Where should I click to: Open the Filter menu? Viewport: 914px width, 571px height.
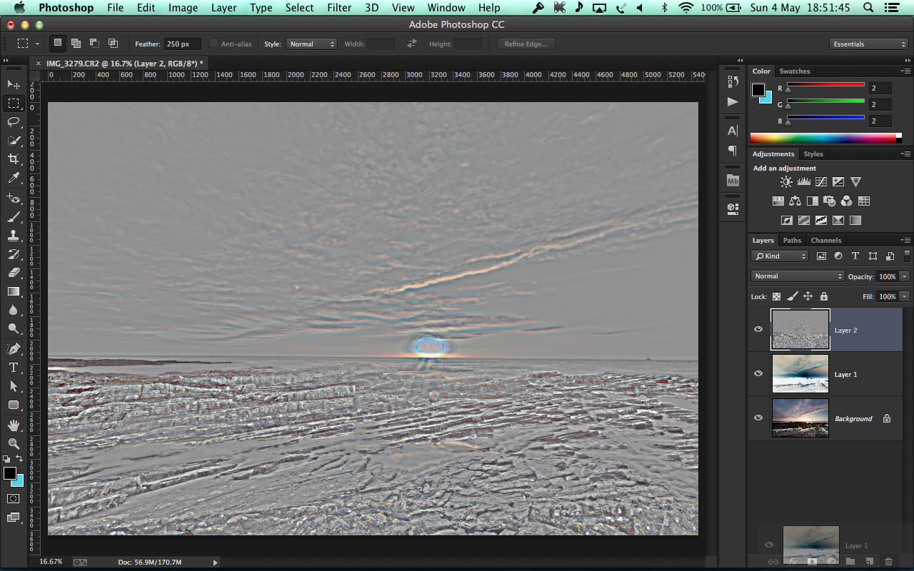(338, 8)
